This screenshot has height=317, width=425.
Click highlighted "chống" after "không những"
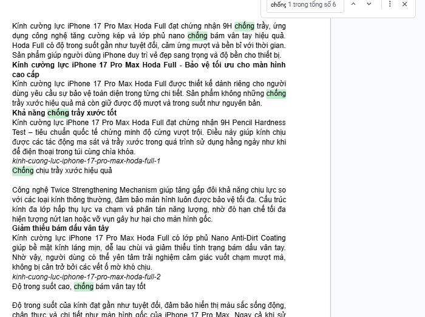[x=276, y=94]
